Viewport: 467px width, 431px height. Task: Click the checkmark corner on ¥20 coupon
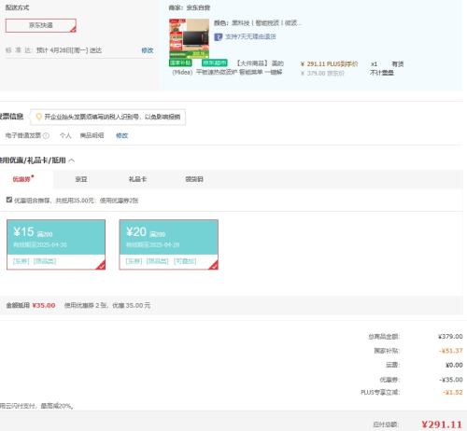(x=214, y=265)
